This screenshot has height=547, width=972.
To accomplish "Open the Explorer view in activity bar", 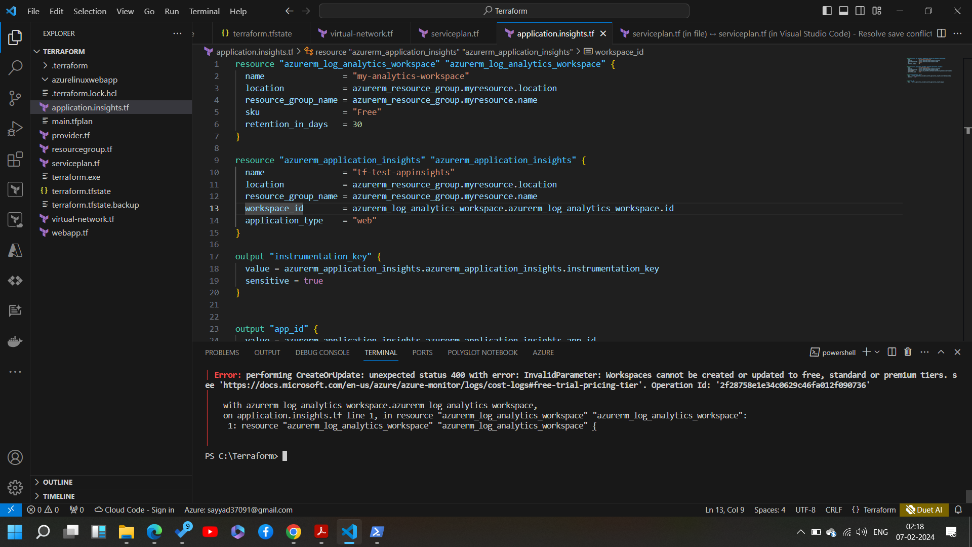I will click(15, 37).
